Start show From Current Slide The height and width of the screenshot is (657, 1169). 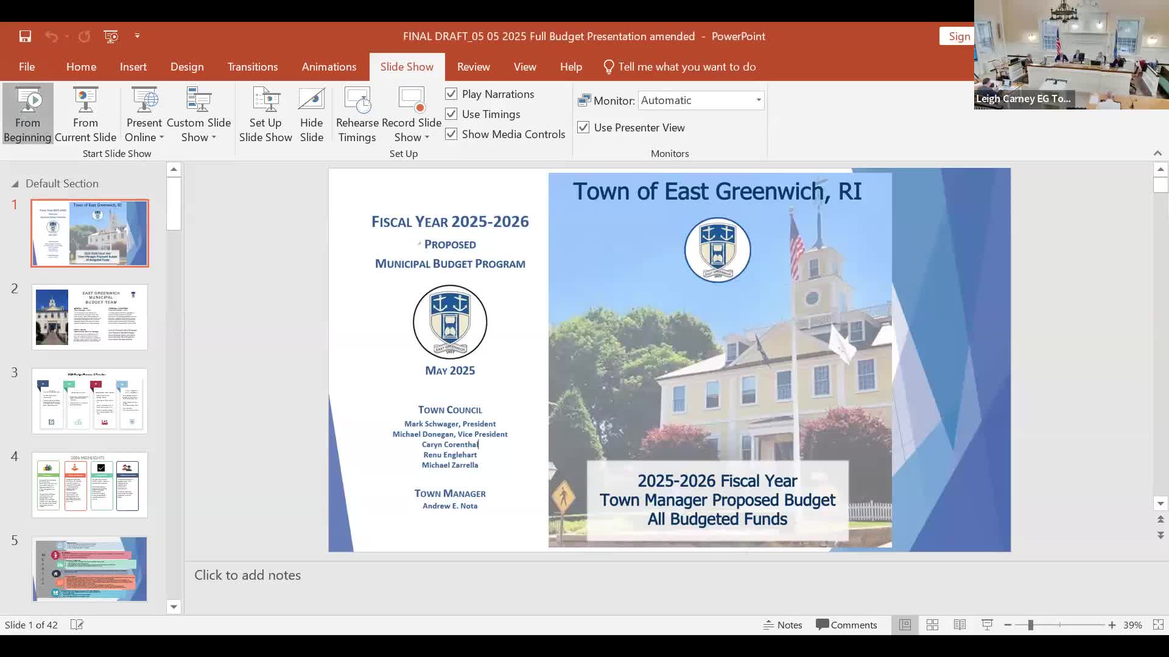point(85,114)
